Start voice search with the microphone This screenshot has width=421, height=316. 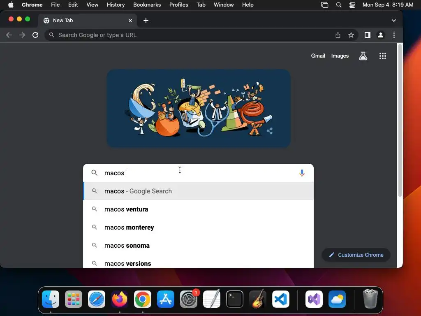click(302, 173)
